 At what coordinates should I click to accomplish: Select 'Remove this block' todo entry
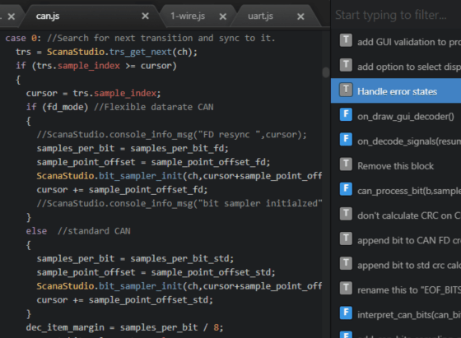(396, 165)
